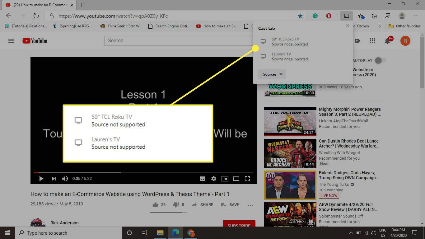Open the red Opera-style extension icon
The image size is (425, 239).
coord(329,16)
